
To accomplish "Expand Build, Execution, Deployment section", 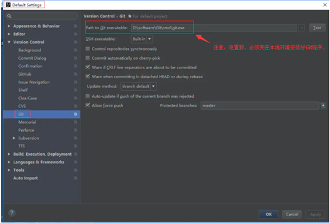I will point(9,154).
